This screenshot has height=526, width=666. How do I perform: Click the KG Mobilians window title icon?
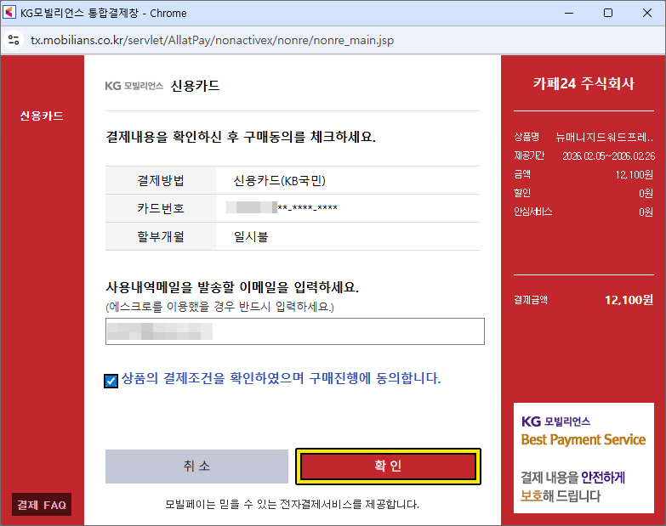click(9, 13)
